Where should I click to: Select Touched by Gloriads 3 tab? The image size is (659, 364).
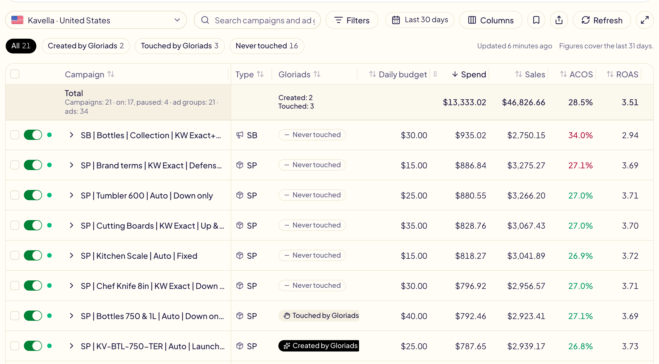pyautogui.click(x=180, y=46)
